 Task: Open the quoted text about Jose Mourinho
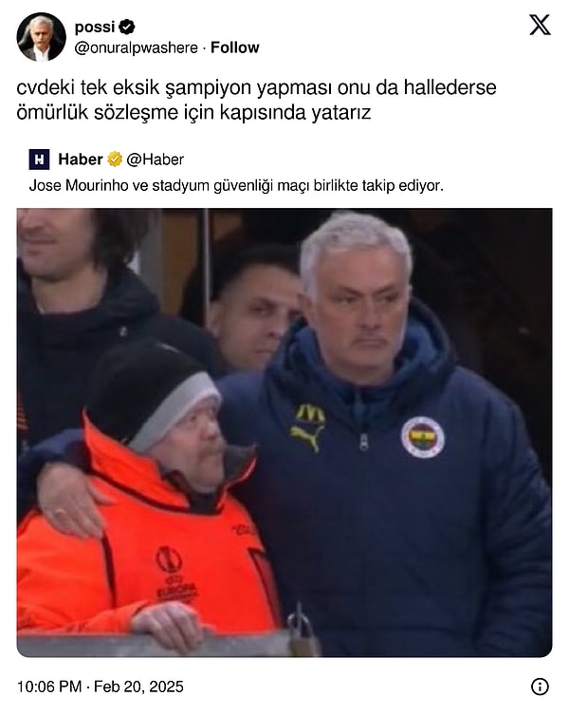[236, 185]
